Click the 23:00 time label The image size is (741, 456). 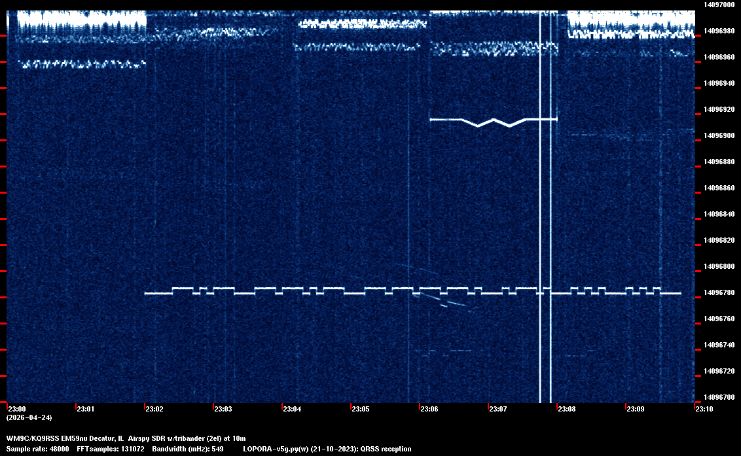pos(16,410)
